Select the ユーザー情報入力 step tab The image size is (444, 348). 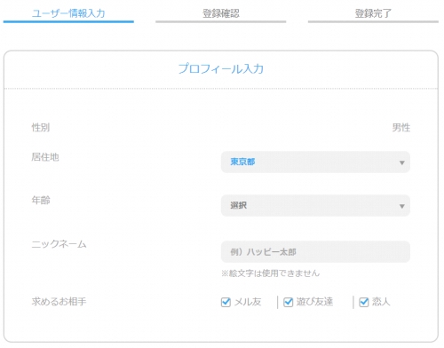pos(68,14)
